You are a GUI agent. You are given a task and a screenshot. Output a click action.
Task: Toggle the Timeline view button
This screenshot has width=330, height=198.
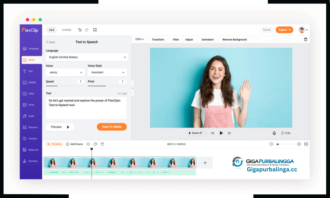tap(54, 144)
